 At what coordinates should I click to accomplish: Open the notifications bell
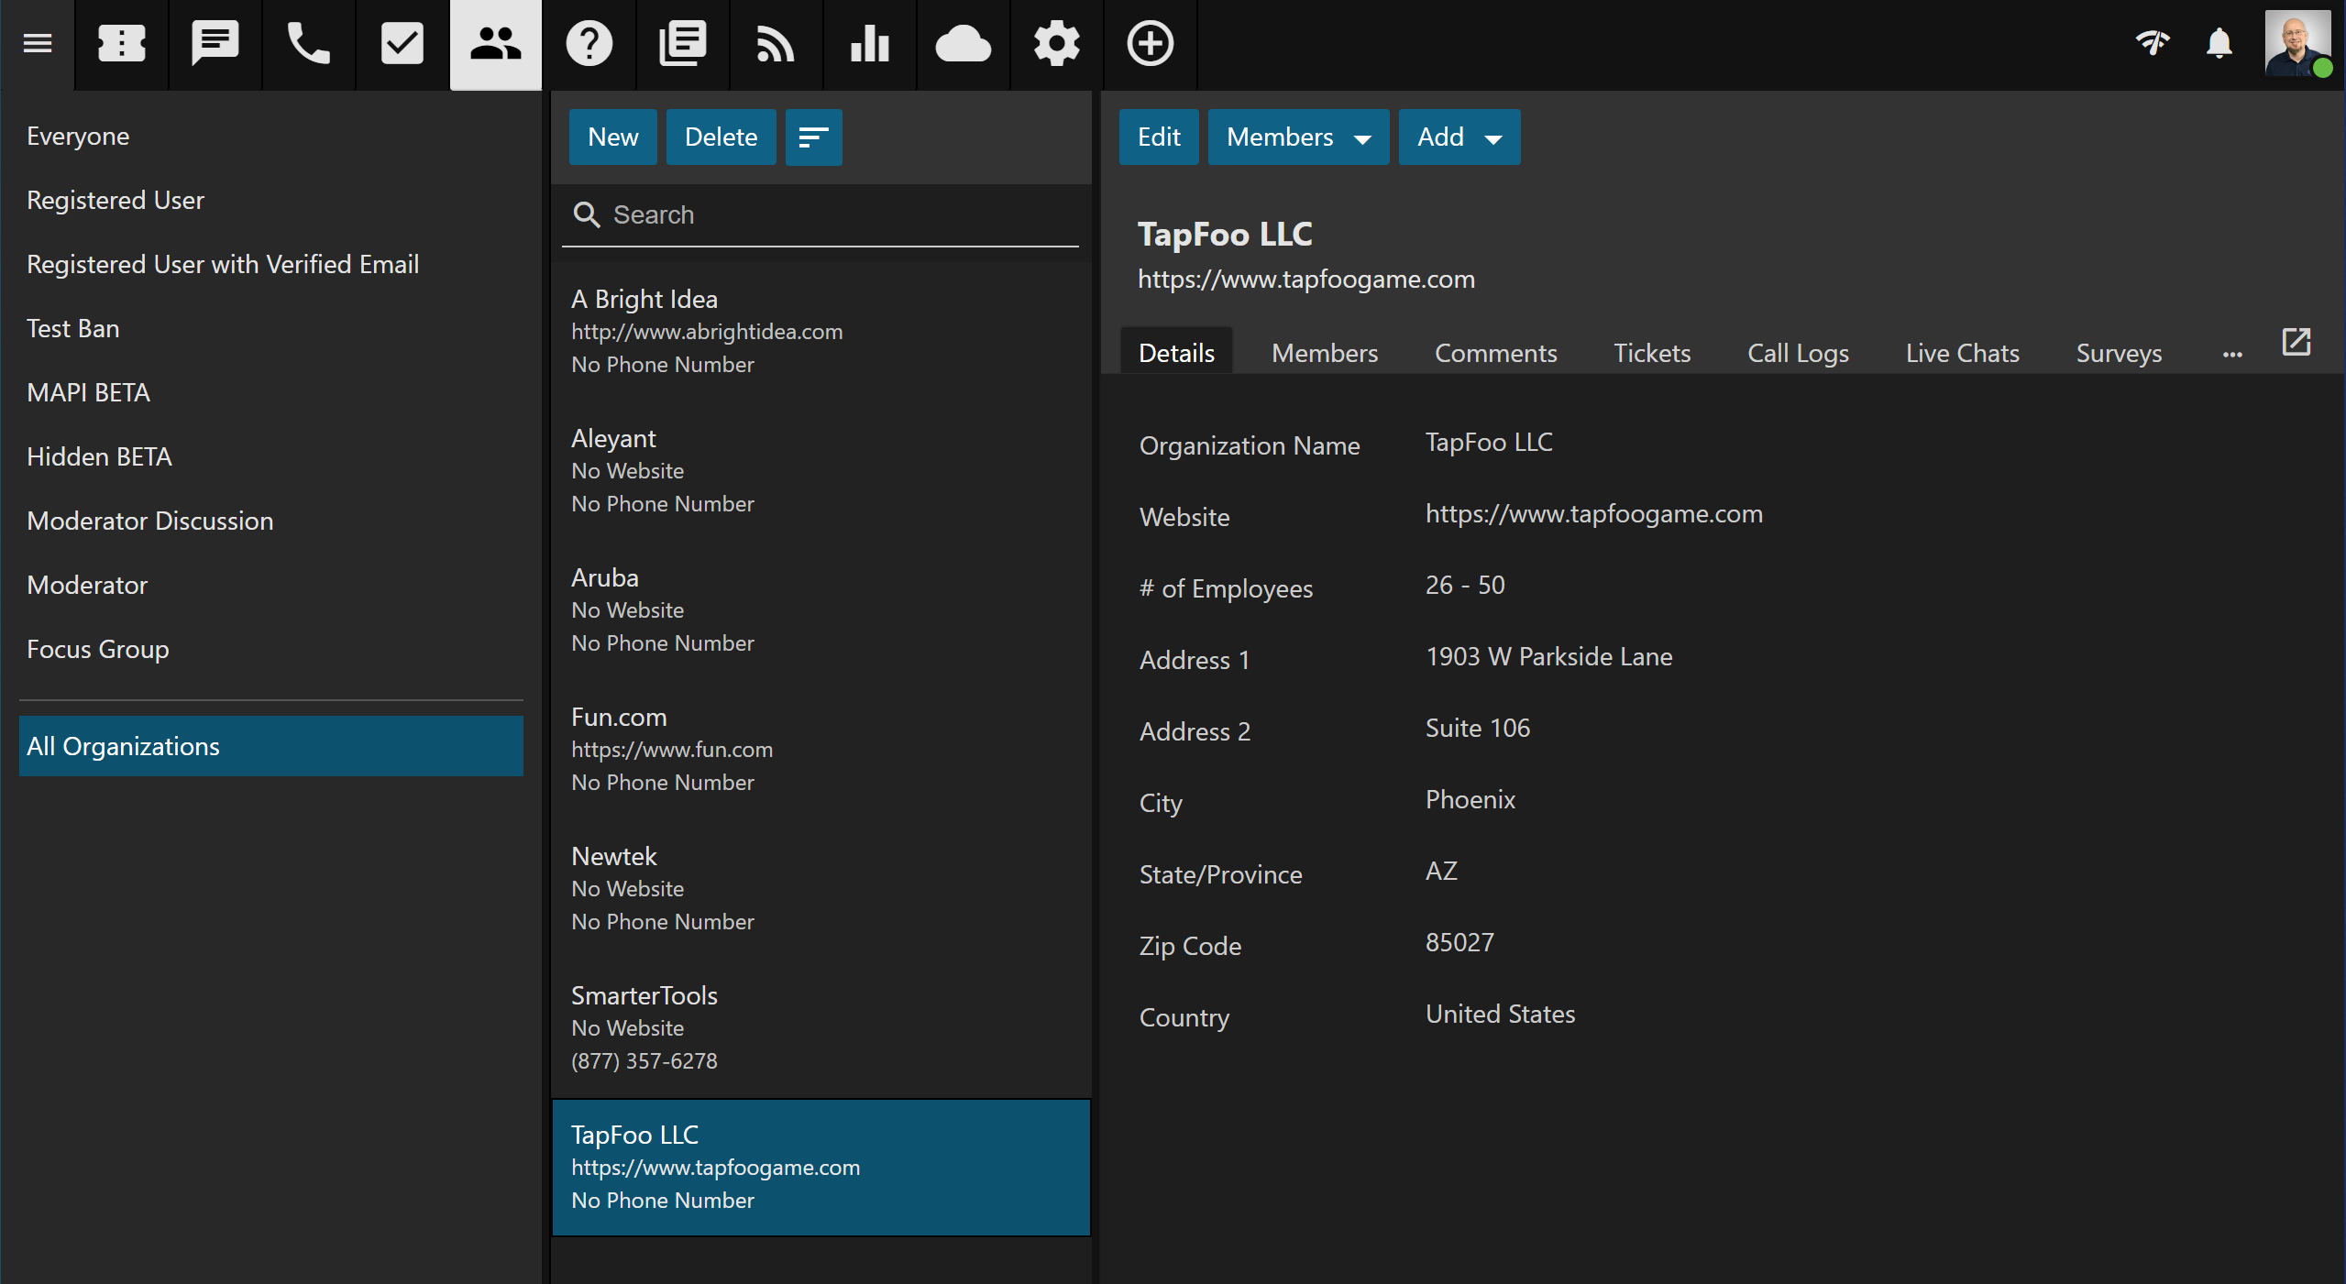(x=2219, y=43)
